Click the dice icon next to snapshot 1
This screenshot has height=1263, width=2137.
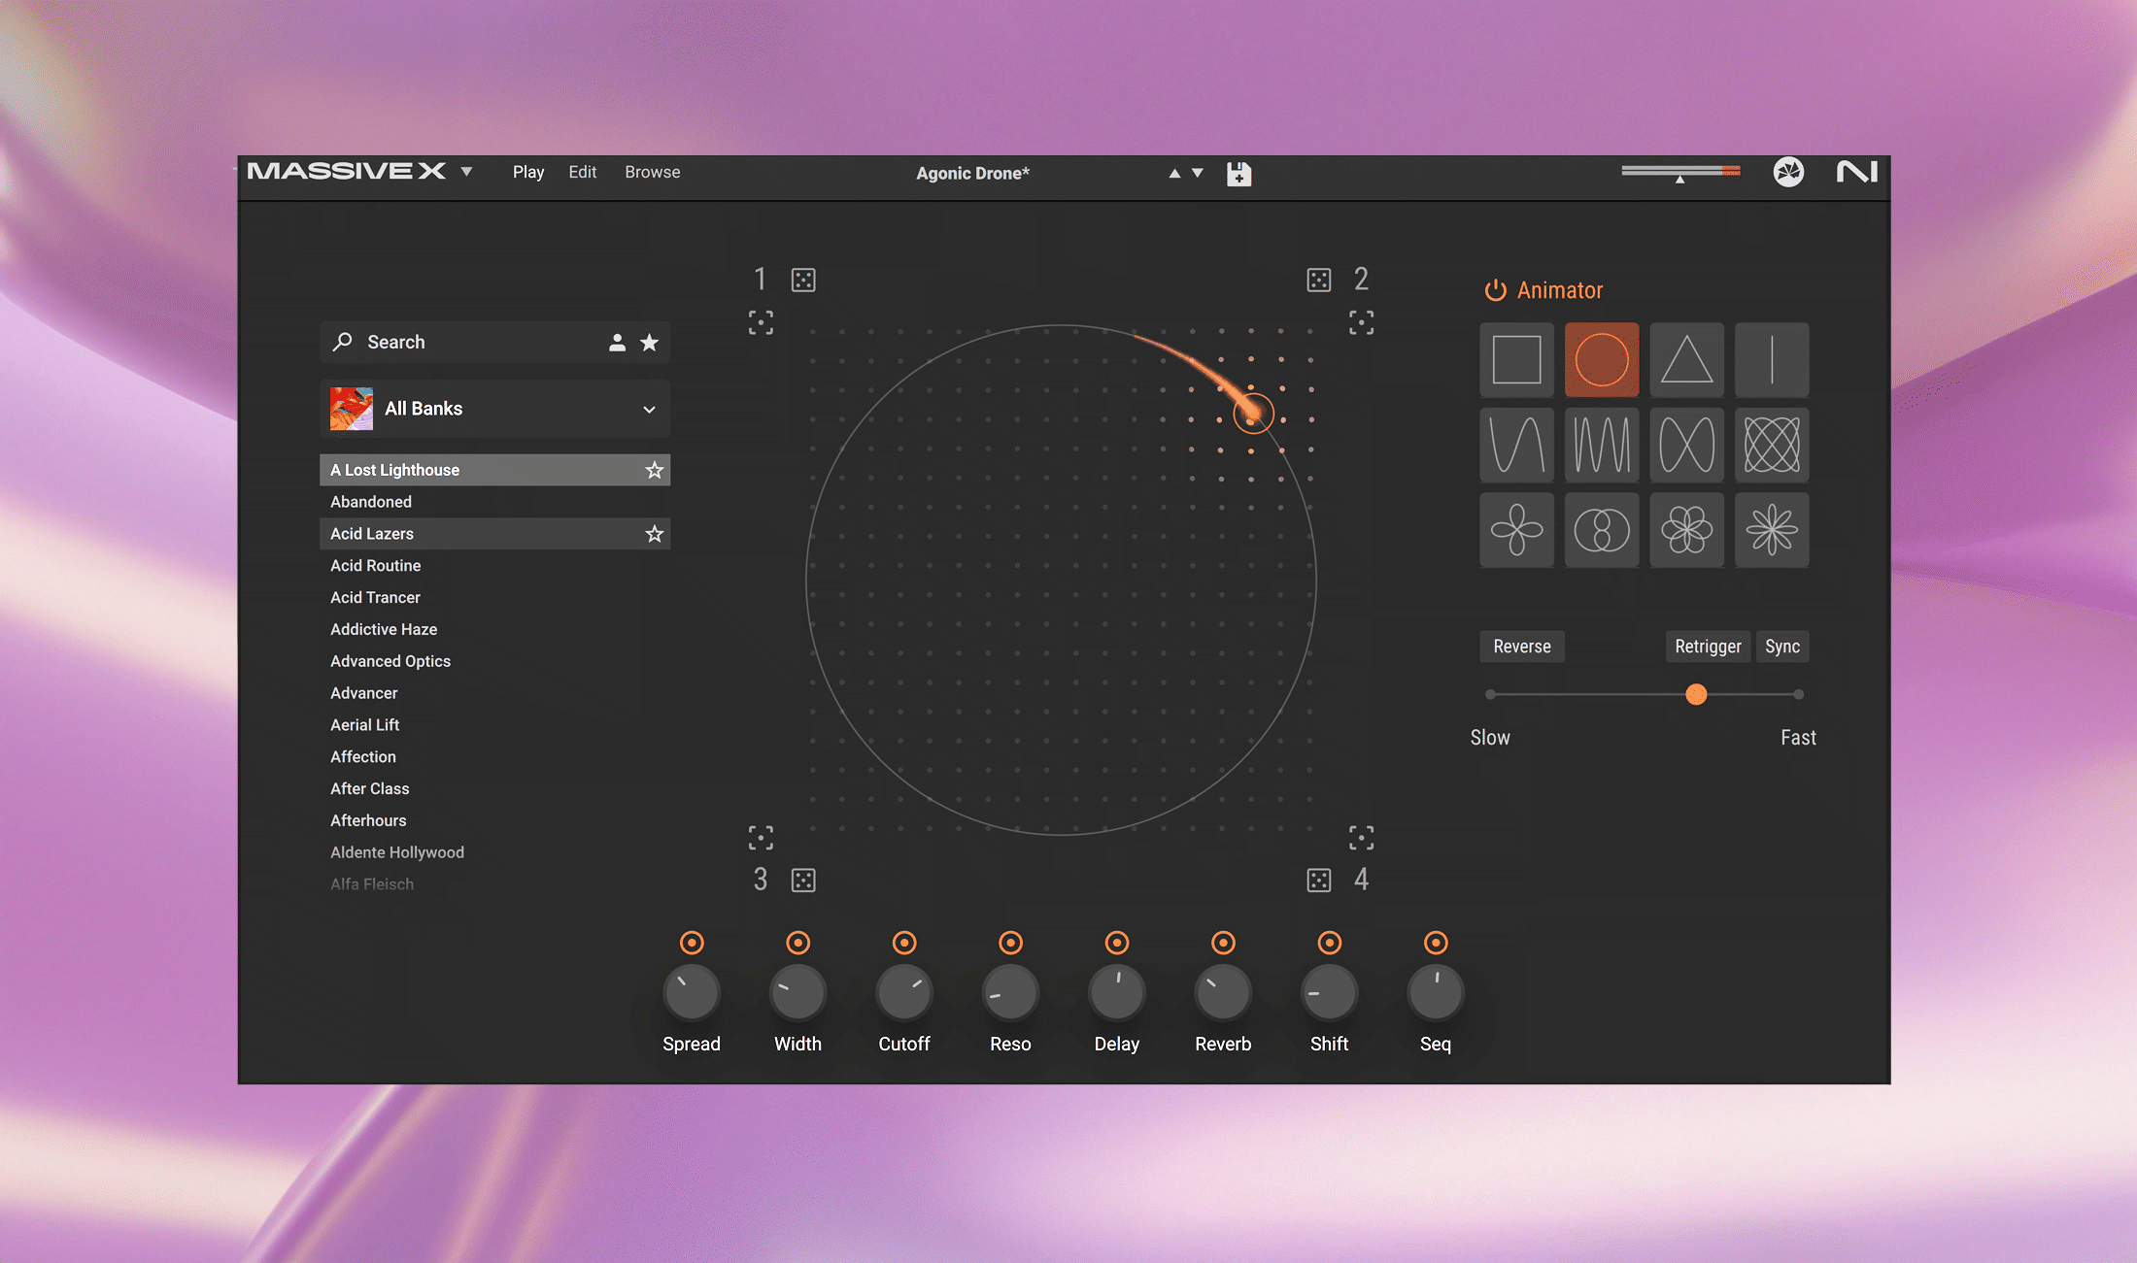[x=803, y=281]
